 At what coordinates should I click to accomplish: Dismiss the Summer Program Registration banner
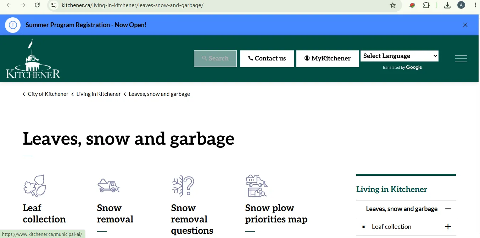coord(465,25)
